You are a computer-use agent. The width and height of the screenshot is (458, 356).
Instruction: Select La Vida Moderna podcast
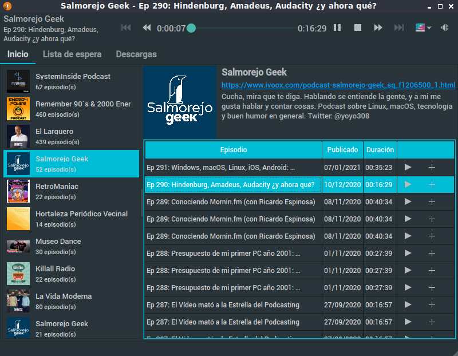71,301
